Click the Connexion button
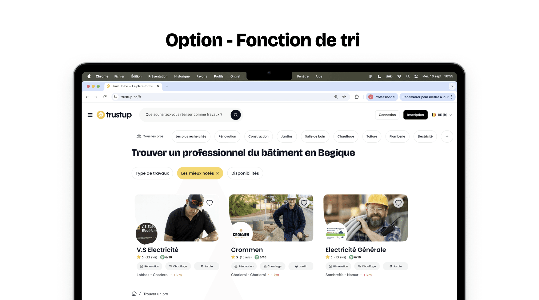 tap(387, 115)
